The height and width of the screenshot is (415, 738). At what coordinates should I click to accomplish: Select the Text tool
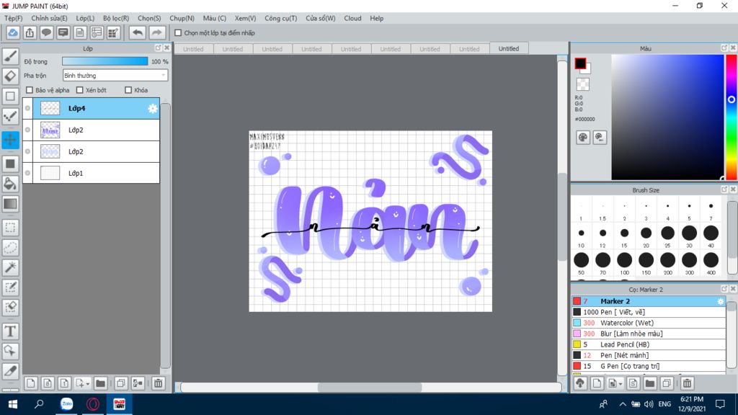click(x=10, y=331)
